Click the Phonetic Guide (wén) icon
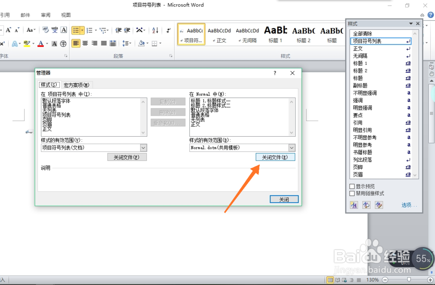This screenshot has width=435, height=285. point(55,30)
